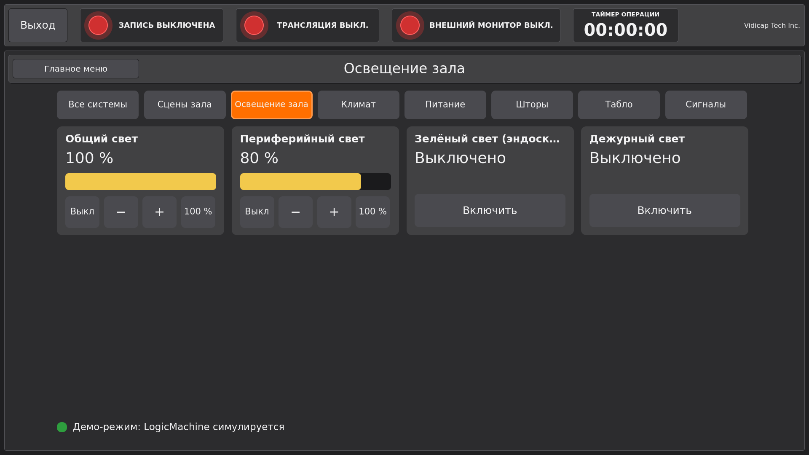This screenshot has height=455, width=809.
Task: Return to Главное меню
Action: 76,69
